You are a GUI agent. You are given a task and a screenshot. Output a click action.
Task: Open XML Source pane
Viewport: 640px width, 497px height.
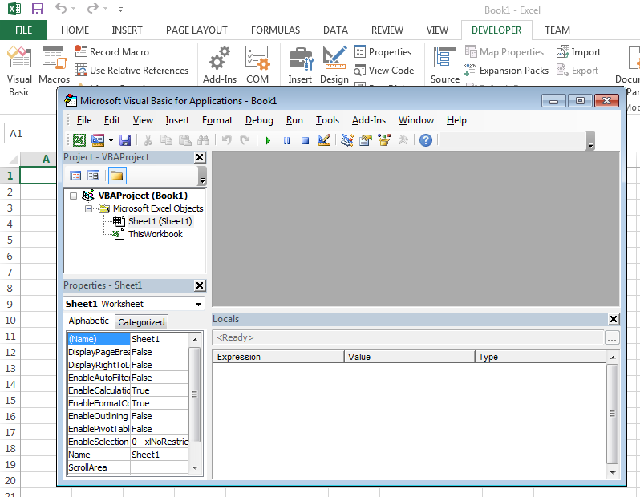tap(445, 64)
